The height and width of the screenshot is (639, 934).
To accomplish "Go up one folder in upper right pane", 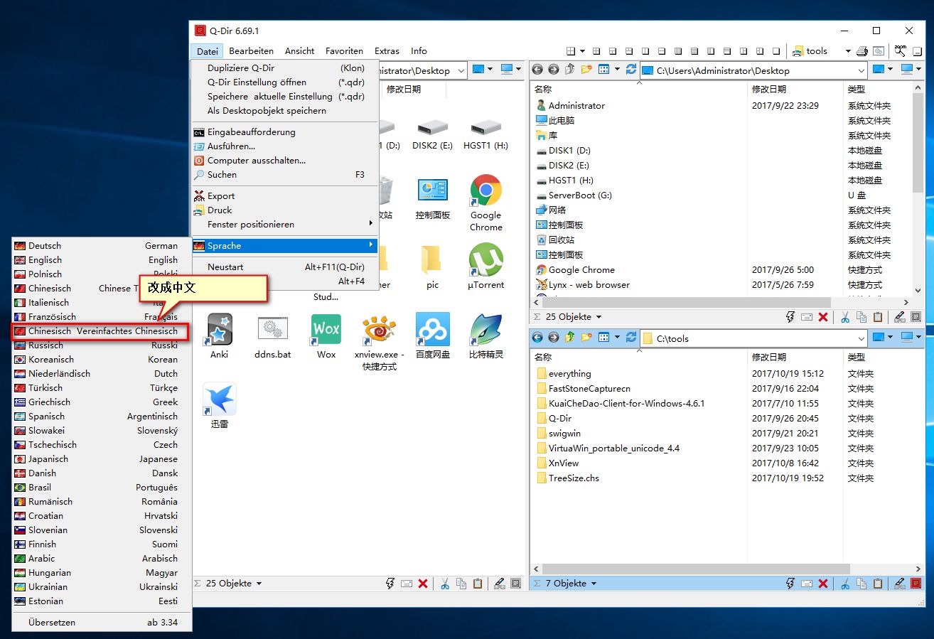I will coord(570,70).
